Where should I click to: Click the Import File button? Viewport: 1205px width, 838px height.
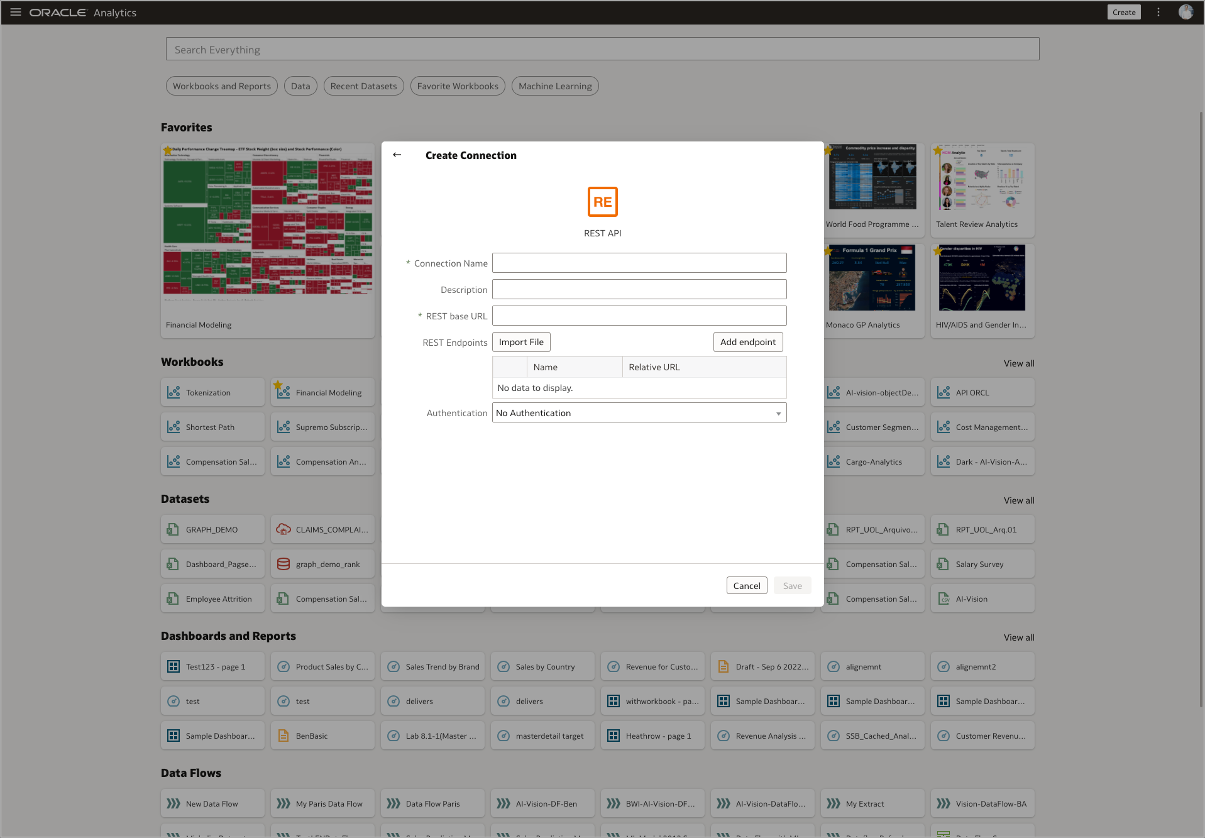coord(521,341)
